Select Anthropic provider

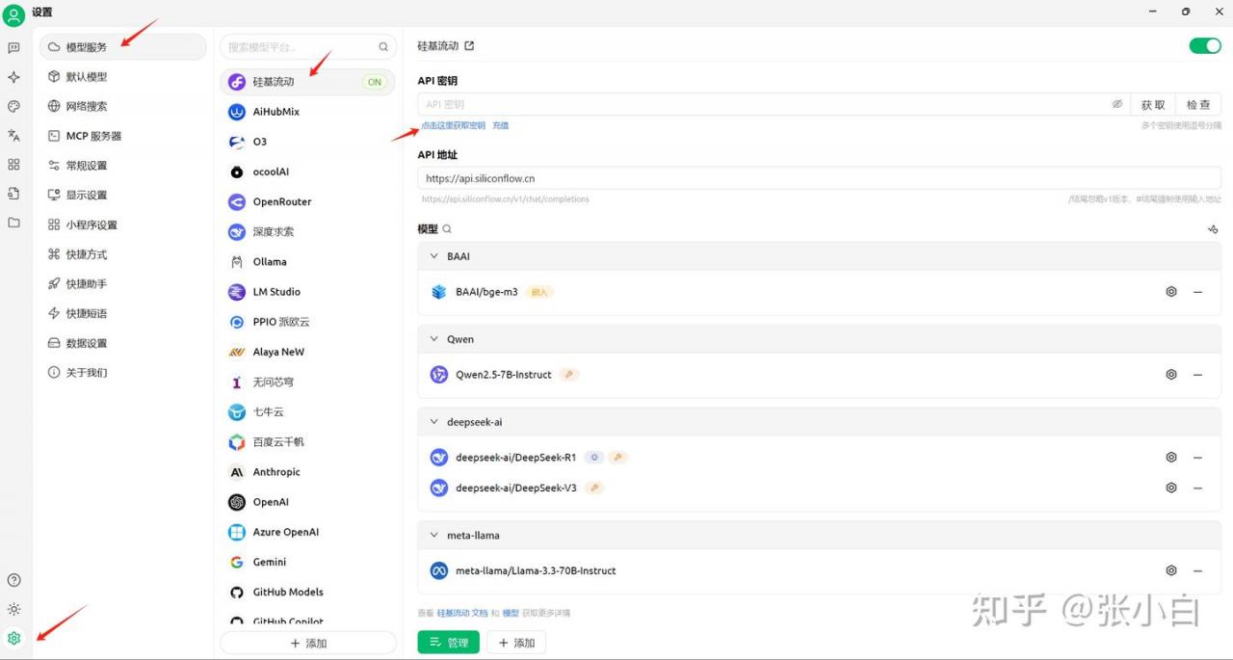pos(308,472)
